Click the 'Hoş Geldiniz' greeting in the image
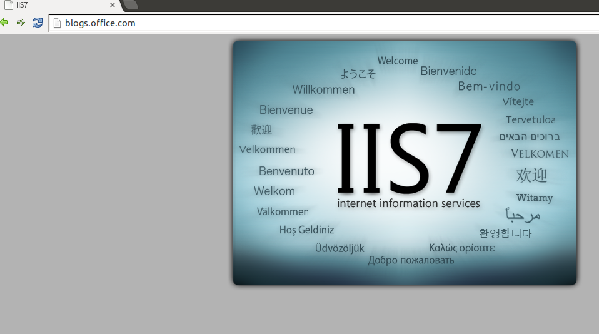 (306, 230)
